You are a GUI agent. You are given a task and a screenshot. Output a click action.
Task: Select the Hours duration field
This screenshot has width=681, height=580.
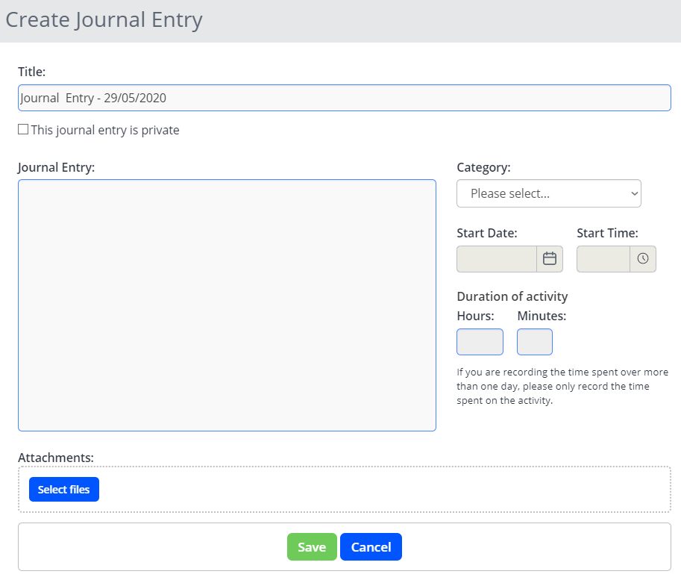[480, 342]
